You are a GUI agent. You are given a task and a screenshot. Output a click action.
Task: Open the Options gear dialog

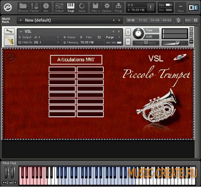click(107, 7)
